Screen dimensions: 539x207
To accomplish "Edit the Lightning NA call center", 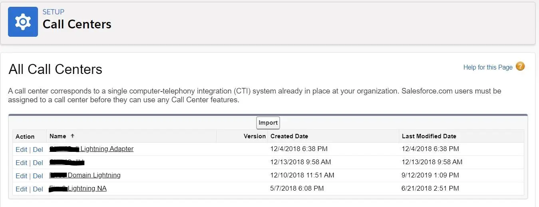I will coord(21,189).
